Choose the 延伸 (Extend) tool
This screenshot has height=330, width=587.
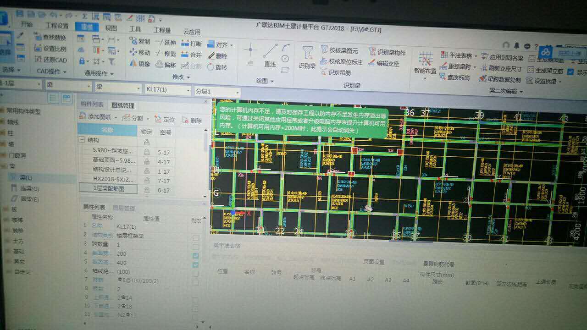(x=166, y=42)
